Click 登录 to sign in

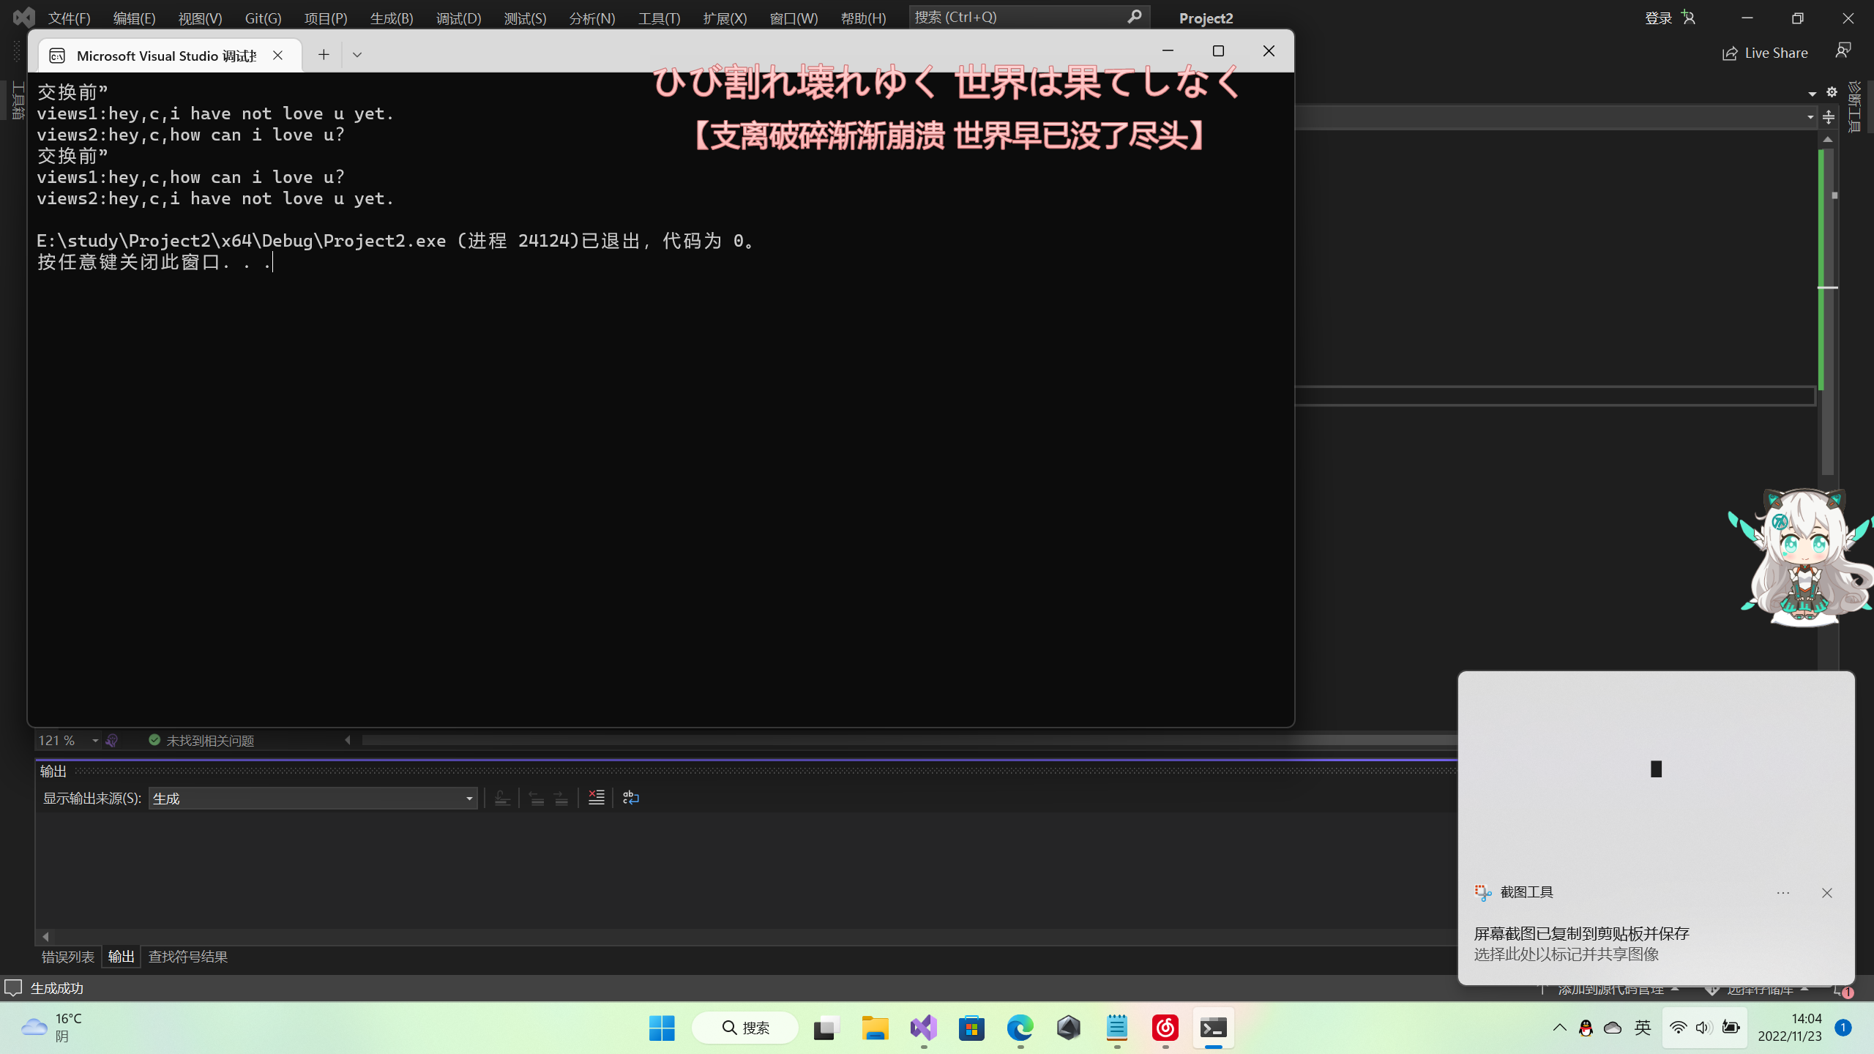[1658, 18]
